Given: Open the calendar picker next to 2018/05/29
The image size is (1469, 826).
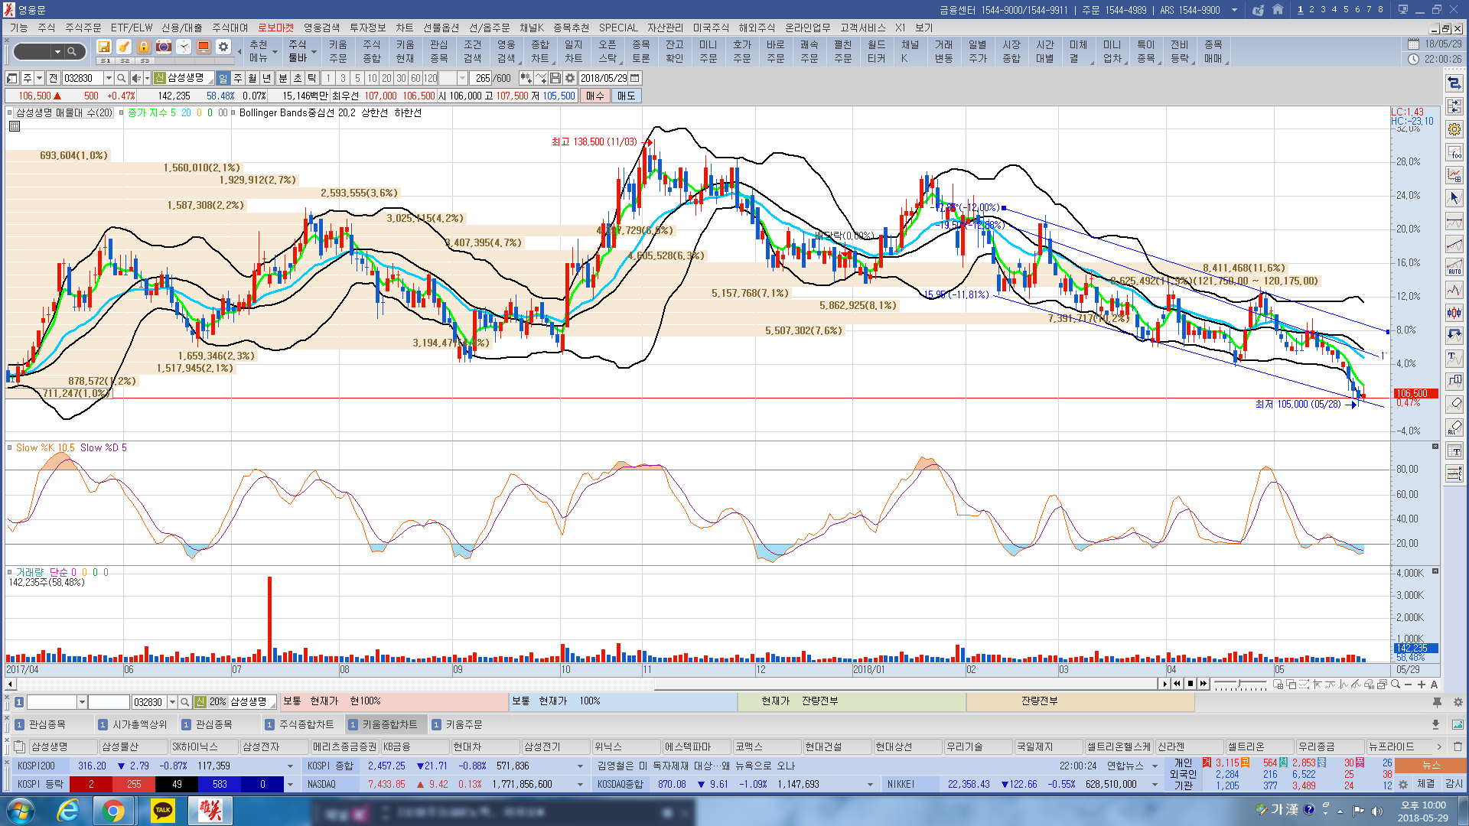Looking at the screenshot, I should coord(635,78).
